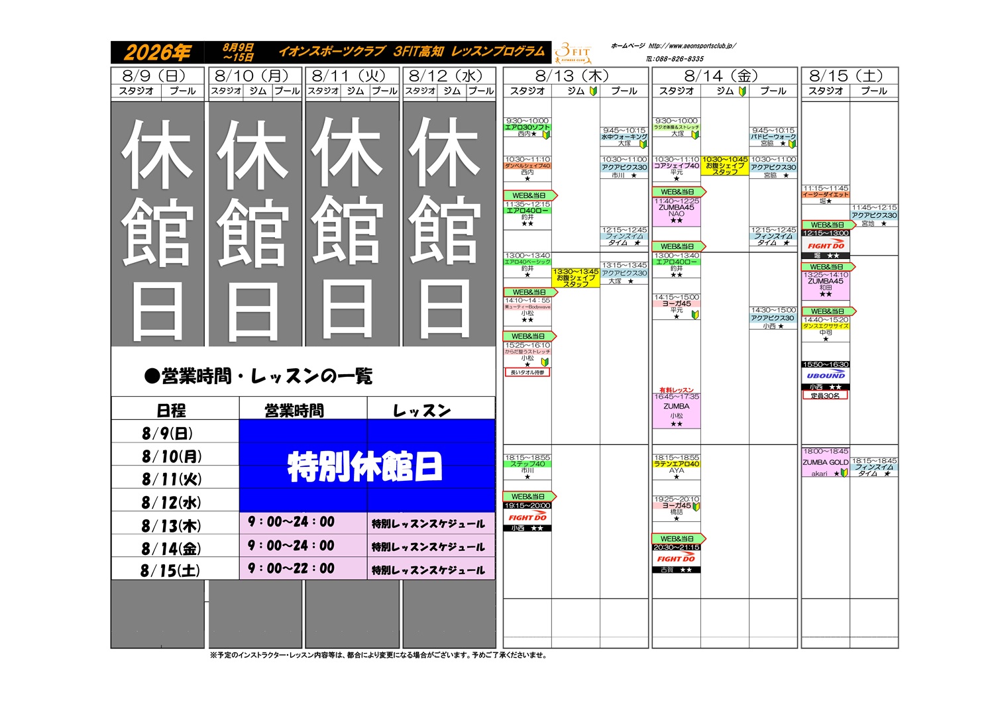
Task: Click the WEB&当日 badge above 8/15 ダンスエクササイズ
Action: coord(829,311)
